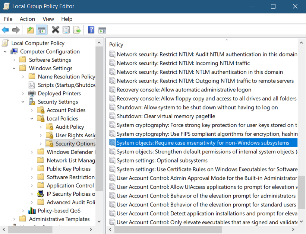Open the Action menu

point(27,19)
